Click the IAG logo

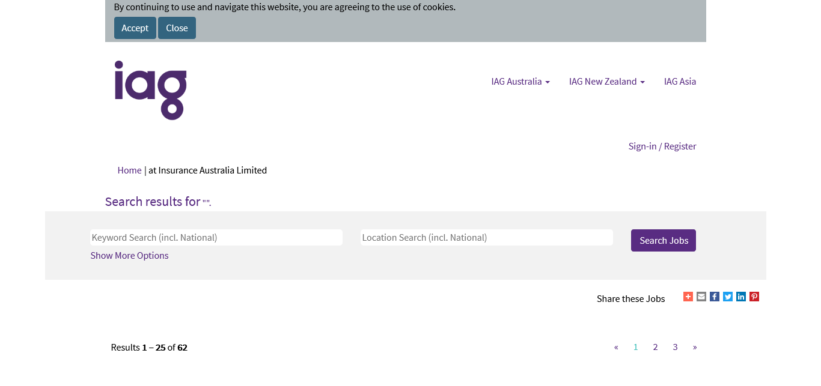[151, 90]
